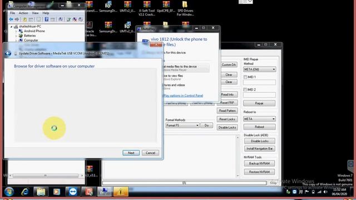
Task: Open the IMEI Repair Method META (Old) dropdown
Action: 260,69
